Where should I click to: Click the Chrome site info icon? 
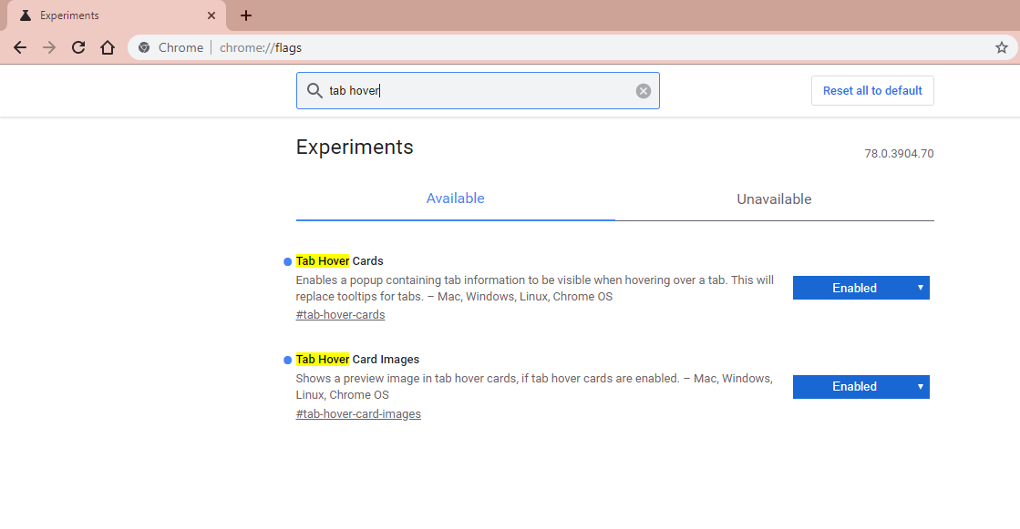(144, 47)
